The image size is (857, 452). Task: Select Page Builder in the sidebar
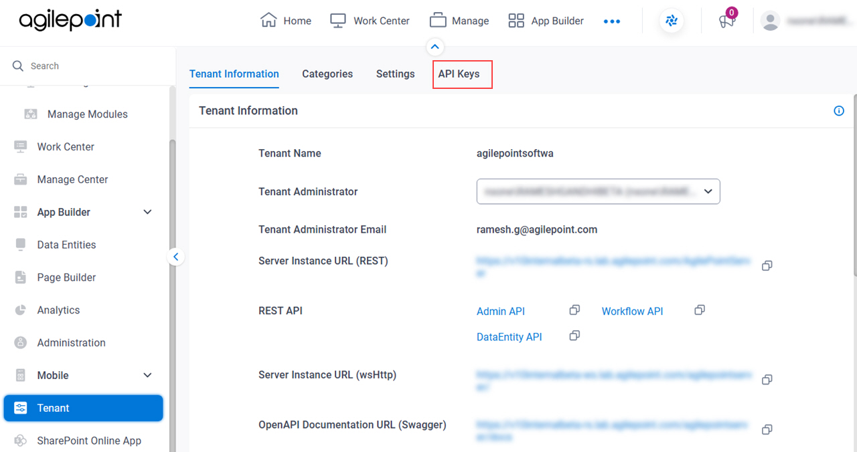(x=66, y=277)
